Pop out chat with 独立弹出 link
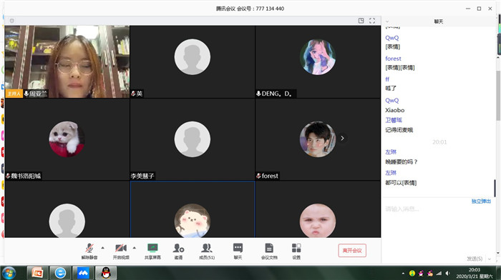 point(481,201)
